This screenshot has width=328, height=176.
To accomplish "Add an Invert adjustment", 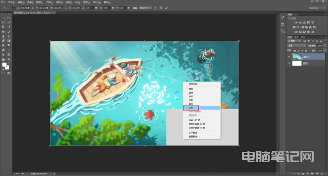I will pos(296,32).
